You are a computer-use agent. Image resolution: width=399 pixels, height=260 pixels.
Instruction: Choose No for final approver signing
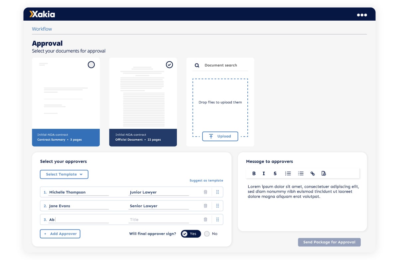click(207, 234)
